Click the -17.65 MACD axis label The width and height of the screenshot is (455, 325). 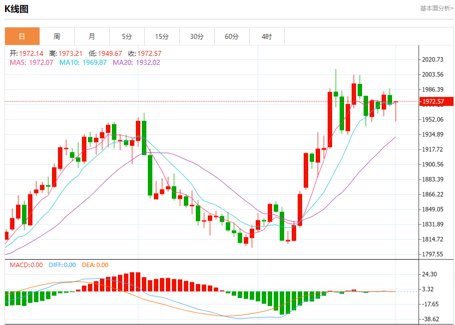[431, 305]
